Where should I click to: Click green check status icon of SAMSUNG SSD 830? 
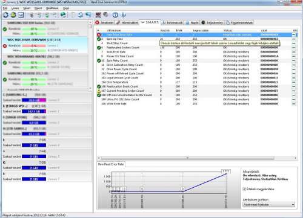pos(5,29)
